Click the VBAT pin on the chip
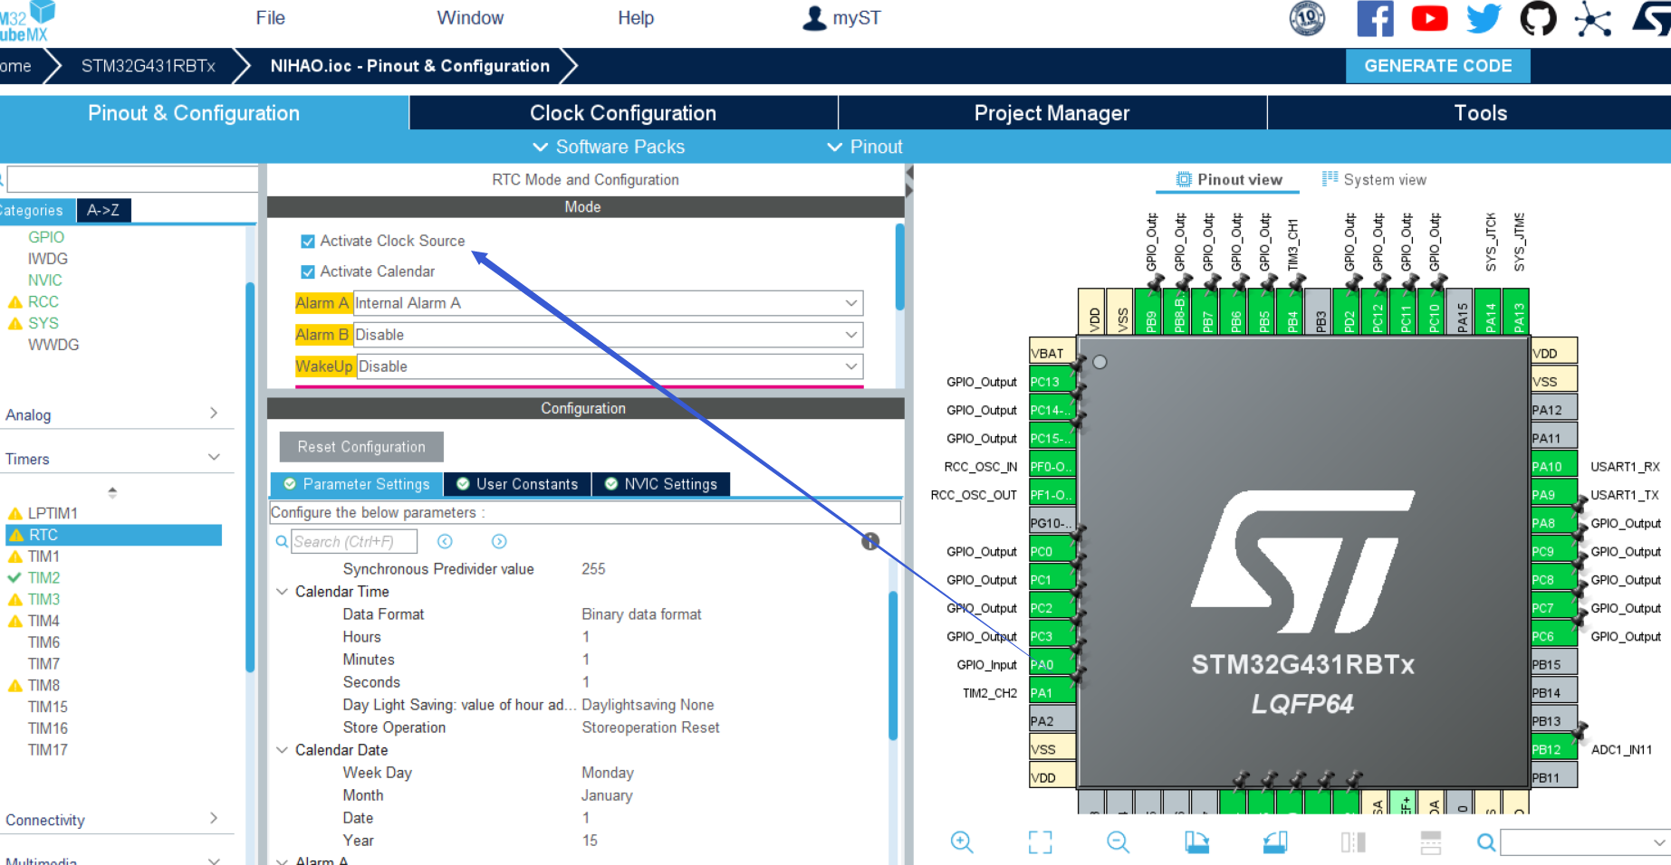The height and width of the screenshot is (865, 1671). [x=1051, y=353]
